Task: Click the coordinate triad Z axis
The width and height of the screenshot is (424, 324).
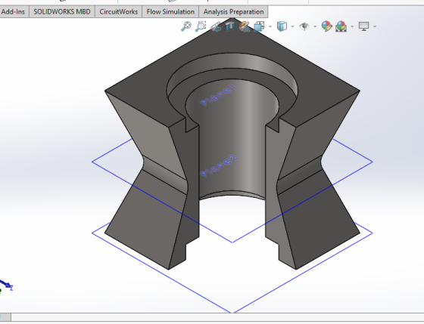Action: (7, 285)
